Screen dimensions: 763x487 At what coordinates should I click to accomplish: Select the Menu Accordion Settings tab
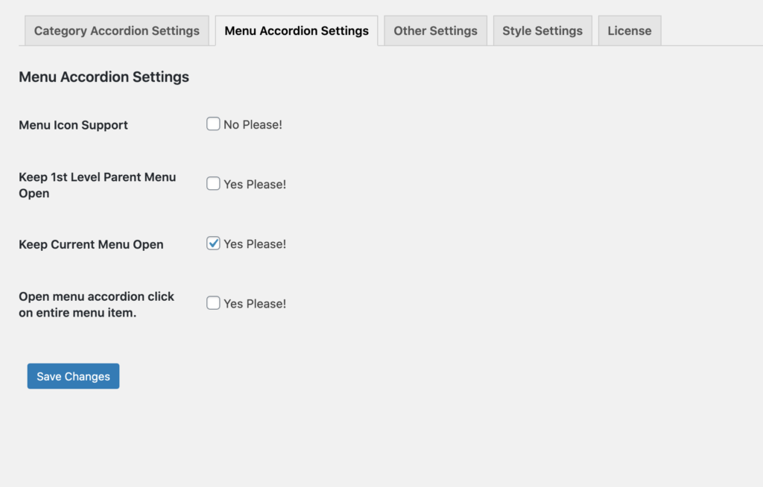click(297, 31)
